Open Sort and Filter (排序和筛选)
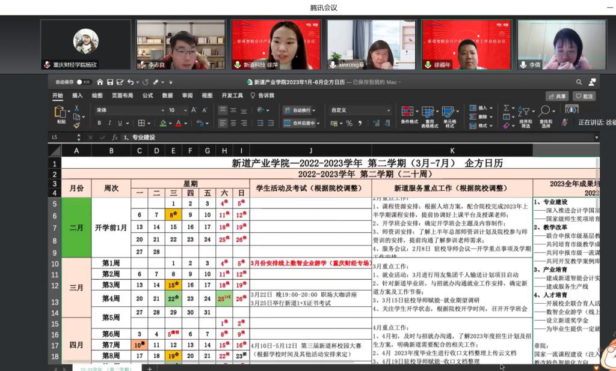Viewport: 616px width, 371px height. 526,115
